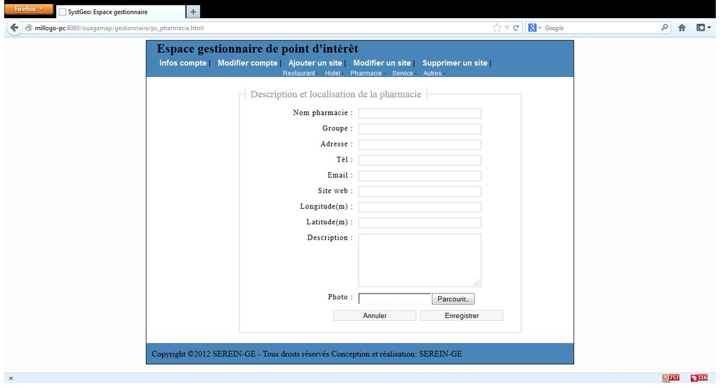The image size is (720, 388).
Task: Bookmark this page with the star icon
Action: tap(497, 28)
